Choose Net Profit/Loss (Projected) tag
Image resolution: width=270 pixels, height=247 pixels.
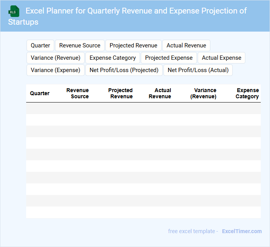click(x=124, y=70)
